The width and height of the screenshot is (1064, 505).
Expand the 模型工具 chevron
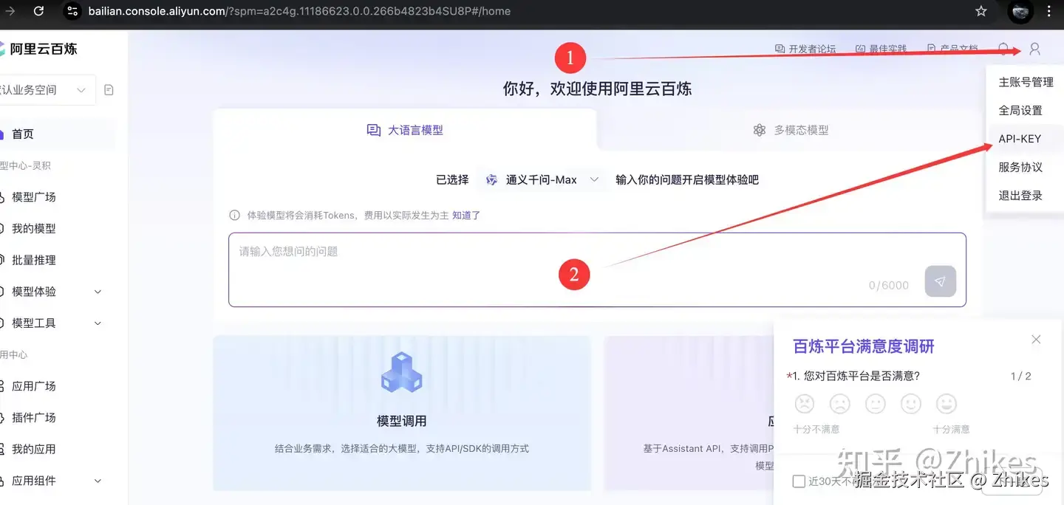[98, 323]
